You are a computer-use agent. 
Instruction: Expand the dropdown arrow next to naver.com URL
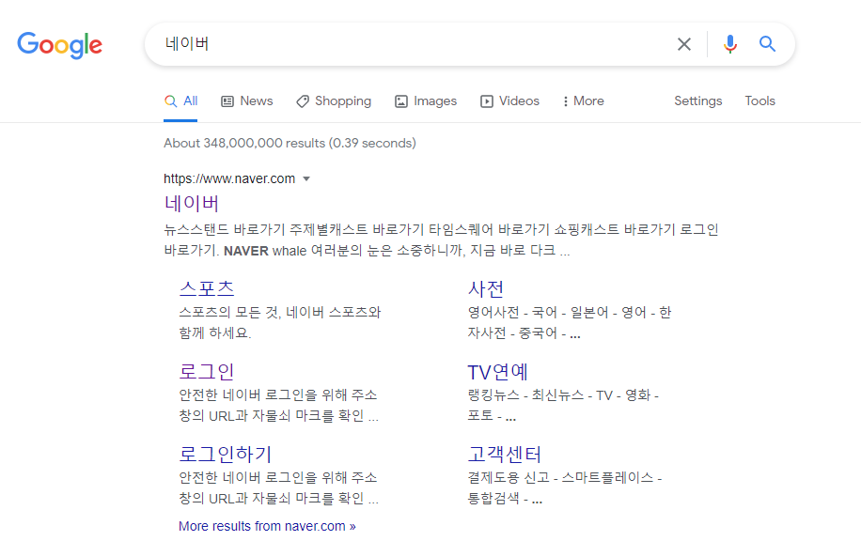(x=307, y=178)
